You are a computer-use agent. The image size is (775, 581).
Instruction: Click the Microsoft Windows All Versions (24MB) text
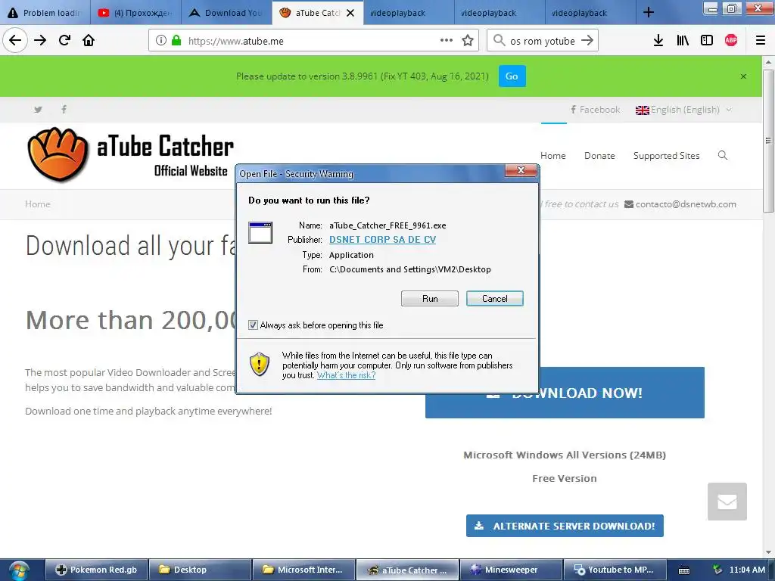point(565,455)
